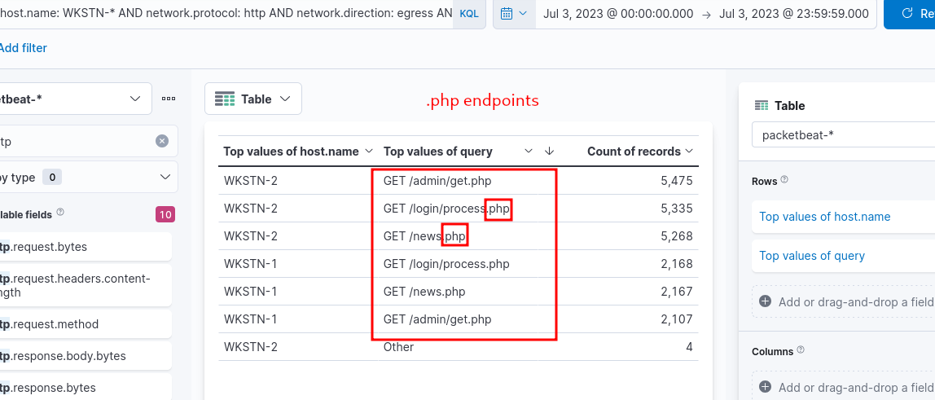This screenshot has height=400, width=935.
Task: Click the sort arrow on query column
Action: (550, 152)
